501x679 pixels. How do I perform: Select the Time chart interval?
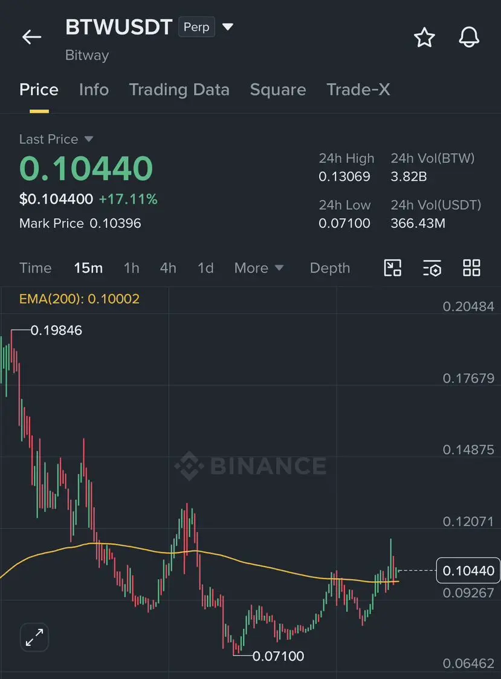pos(36,268)
